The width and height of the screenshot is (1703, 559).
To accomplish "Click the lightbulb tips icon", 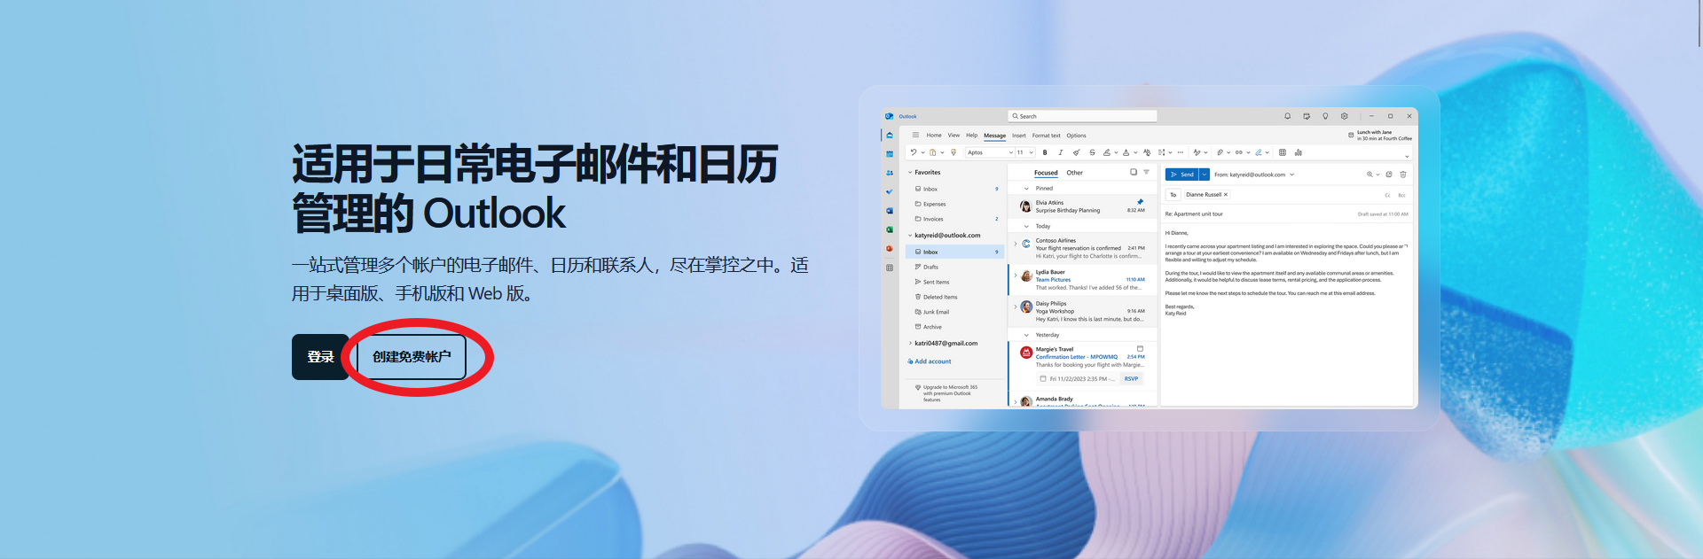I will point(1325,116).
